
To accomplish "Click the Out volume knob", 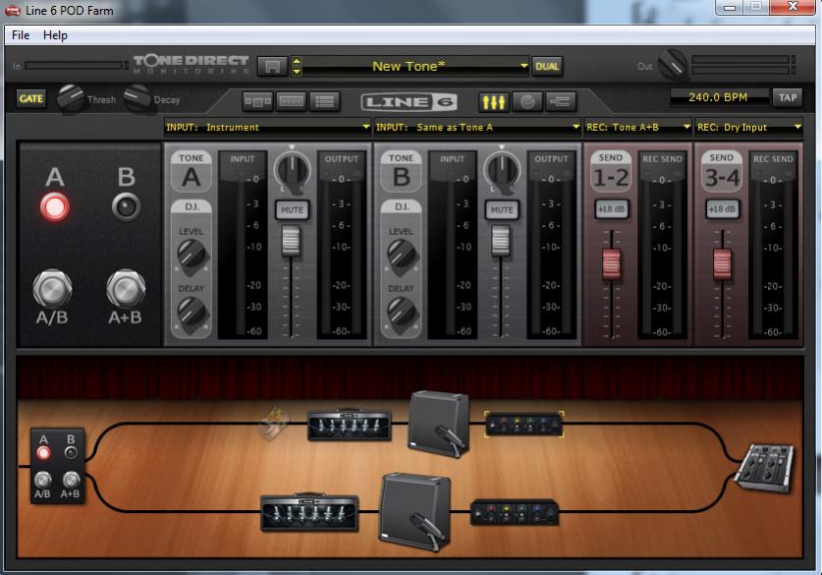I will tap(672, 65).
